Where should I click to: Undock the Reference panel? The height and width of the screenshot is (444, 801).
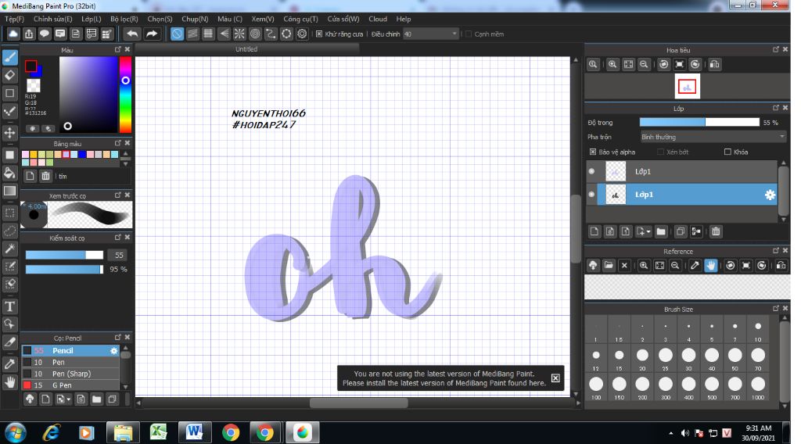tap(776, 251)
